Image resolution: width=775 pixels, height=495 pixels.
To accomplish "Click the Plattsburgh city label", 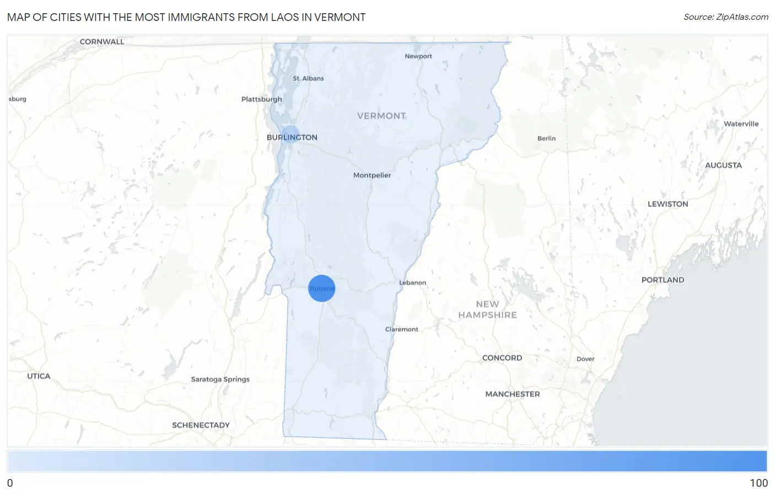I will 261,99.
